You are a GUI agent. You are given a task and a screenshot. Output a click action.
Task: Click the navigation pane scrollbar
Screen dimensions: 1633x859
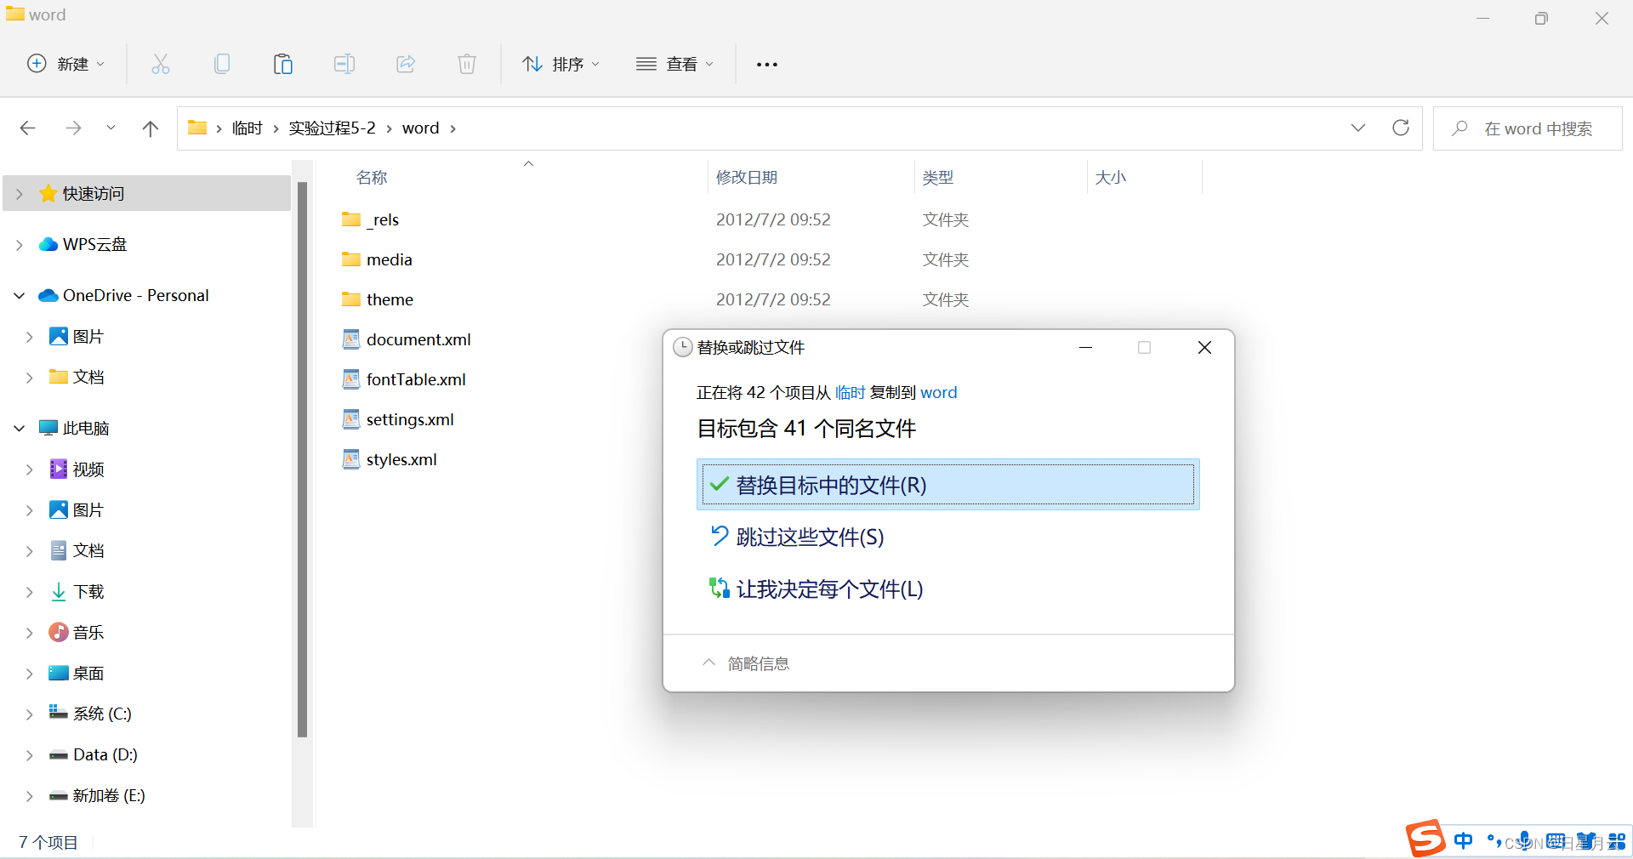click(x=302, y=459)
